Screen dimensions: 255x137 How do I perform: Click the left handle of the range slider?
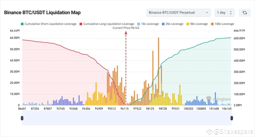coord(22,118)
